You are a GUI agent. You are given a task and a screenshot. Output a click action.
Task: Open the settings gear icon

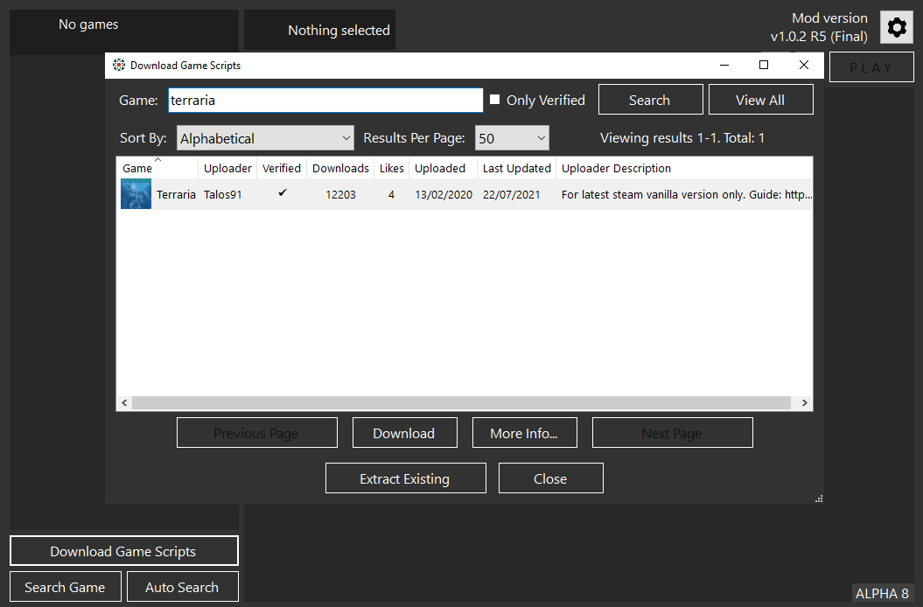[896, 27]
